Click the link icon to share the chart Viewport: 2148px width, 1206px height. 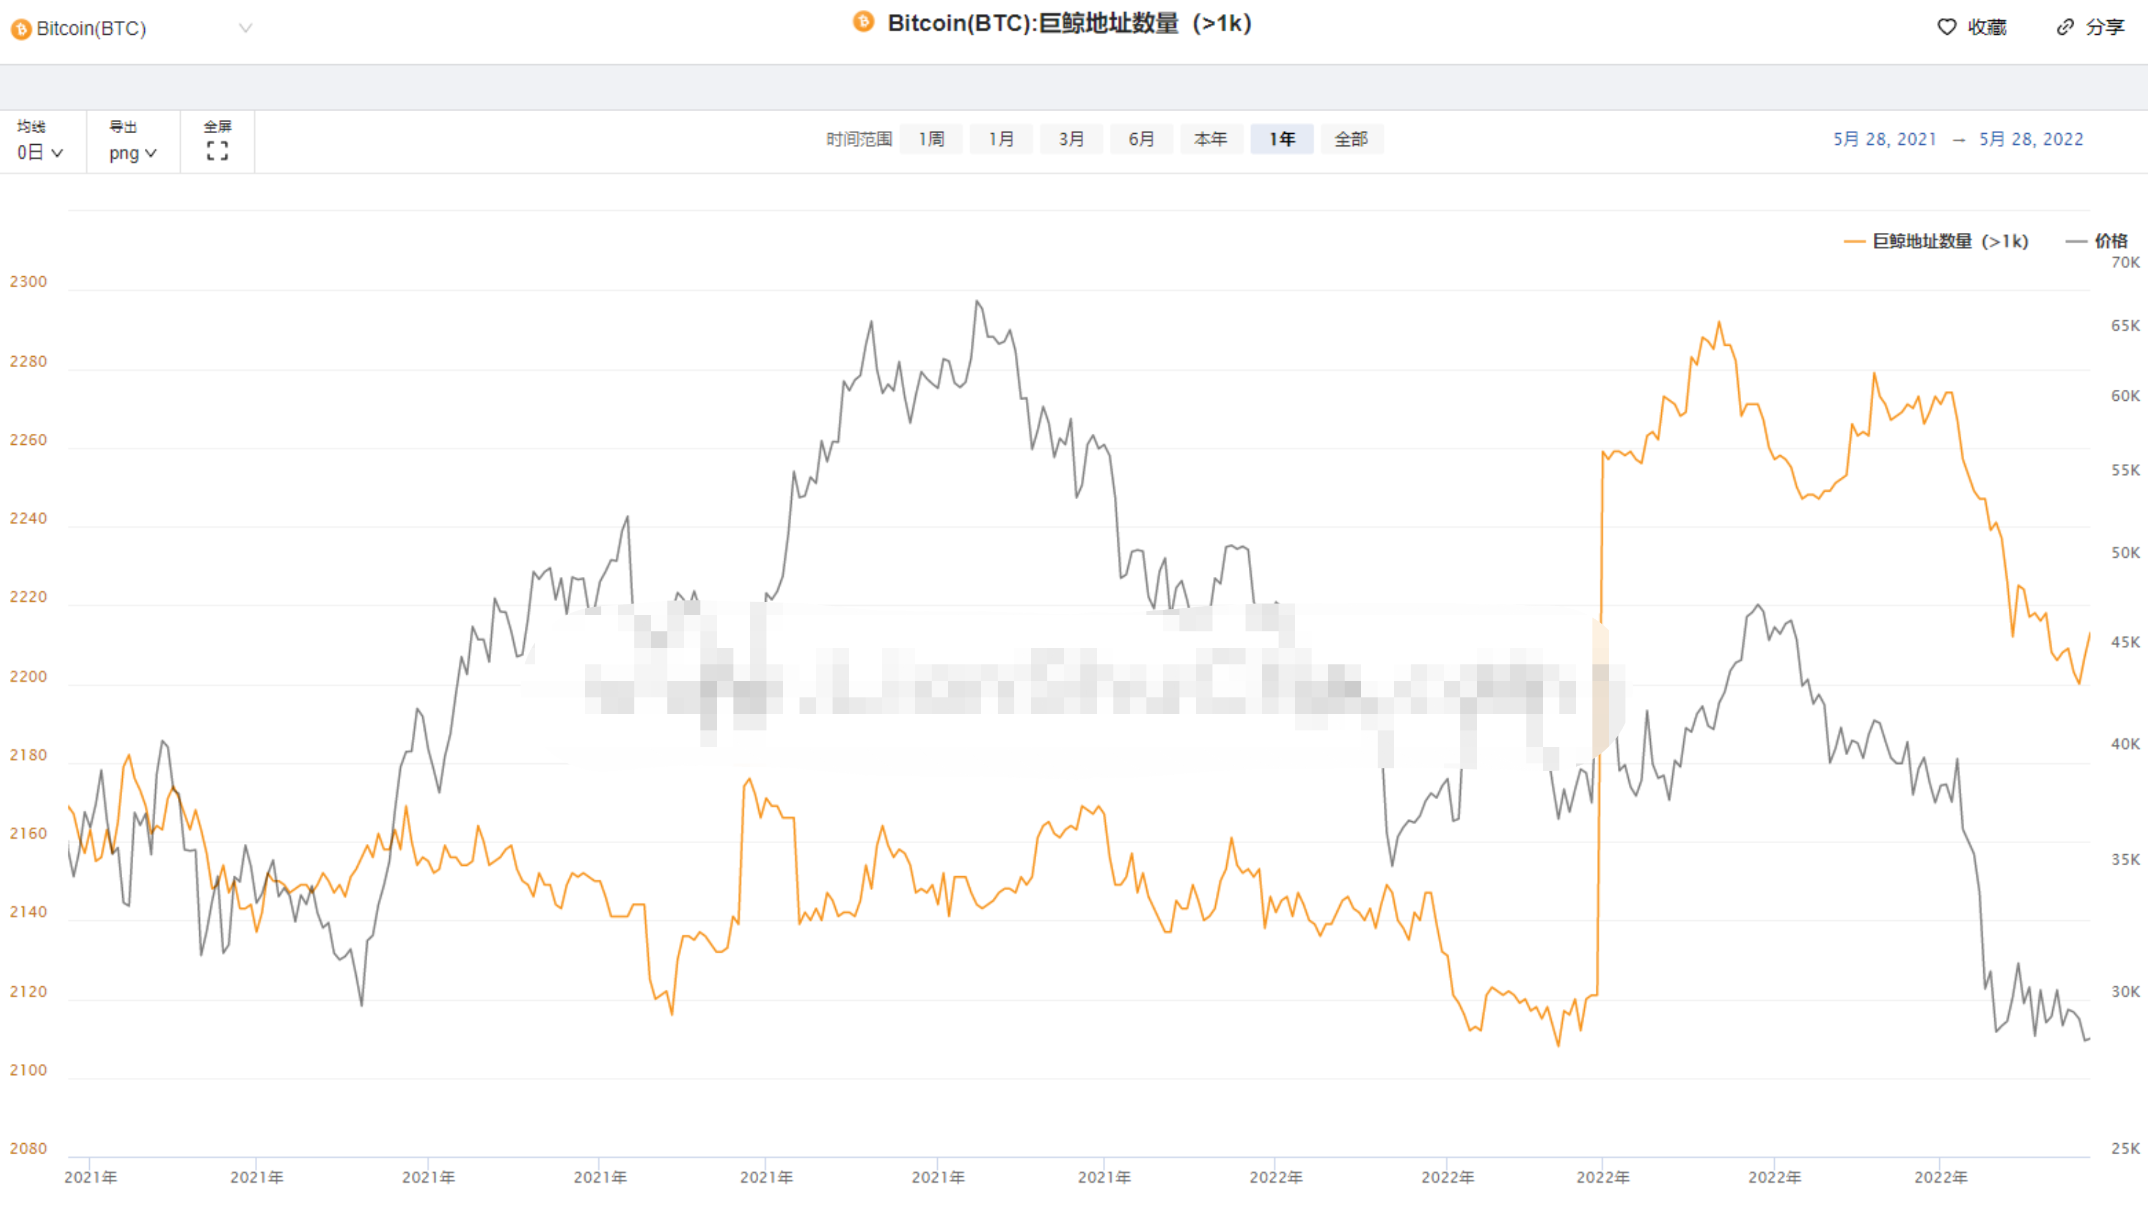2065,28
